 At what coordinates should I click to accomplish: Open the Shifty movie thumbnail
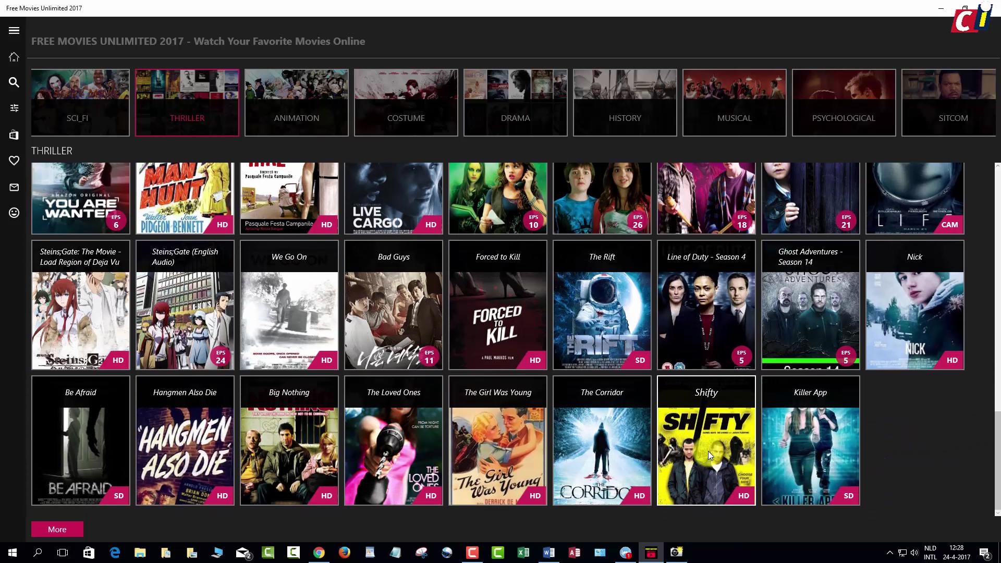pyautogui.click(x=706, y=440)
